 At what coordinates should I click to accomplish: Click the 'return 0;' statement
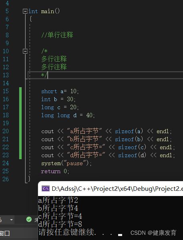[x=55, y=171]
